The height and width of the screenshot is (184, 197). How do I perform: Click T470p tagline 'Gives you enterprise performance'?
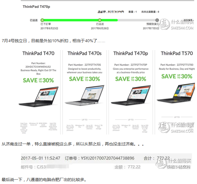131,70
